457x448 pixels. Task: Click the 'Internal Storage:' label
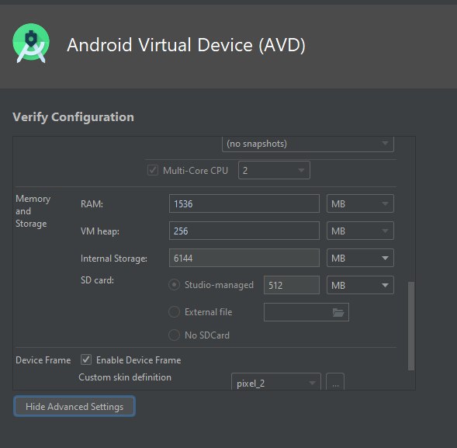click(114, 259)
